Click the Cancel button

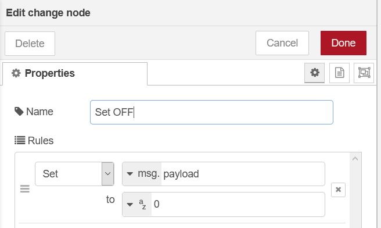click(x=282, y=43)
